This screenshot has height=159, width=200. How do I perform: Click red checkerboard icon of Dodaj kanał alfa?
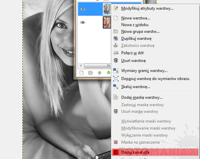(116, 152)
